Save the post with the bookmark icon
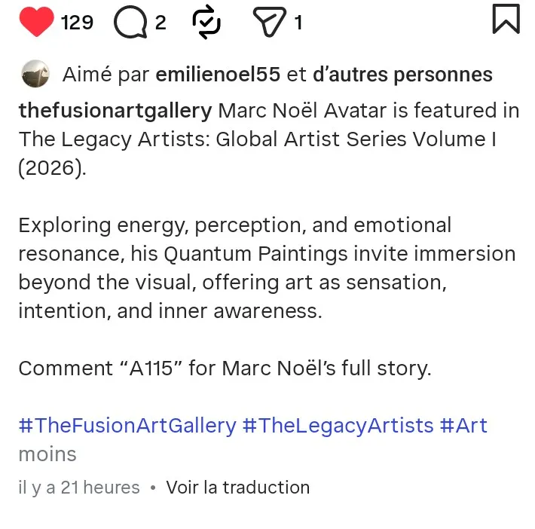The height and width of the screenshot is (529, 535). pyautogui.click(x=506, y=20)
